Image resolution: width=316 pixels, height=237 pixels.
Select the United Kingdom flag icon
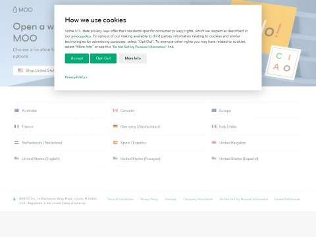point(214,142)
